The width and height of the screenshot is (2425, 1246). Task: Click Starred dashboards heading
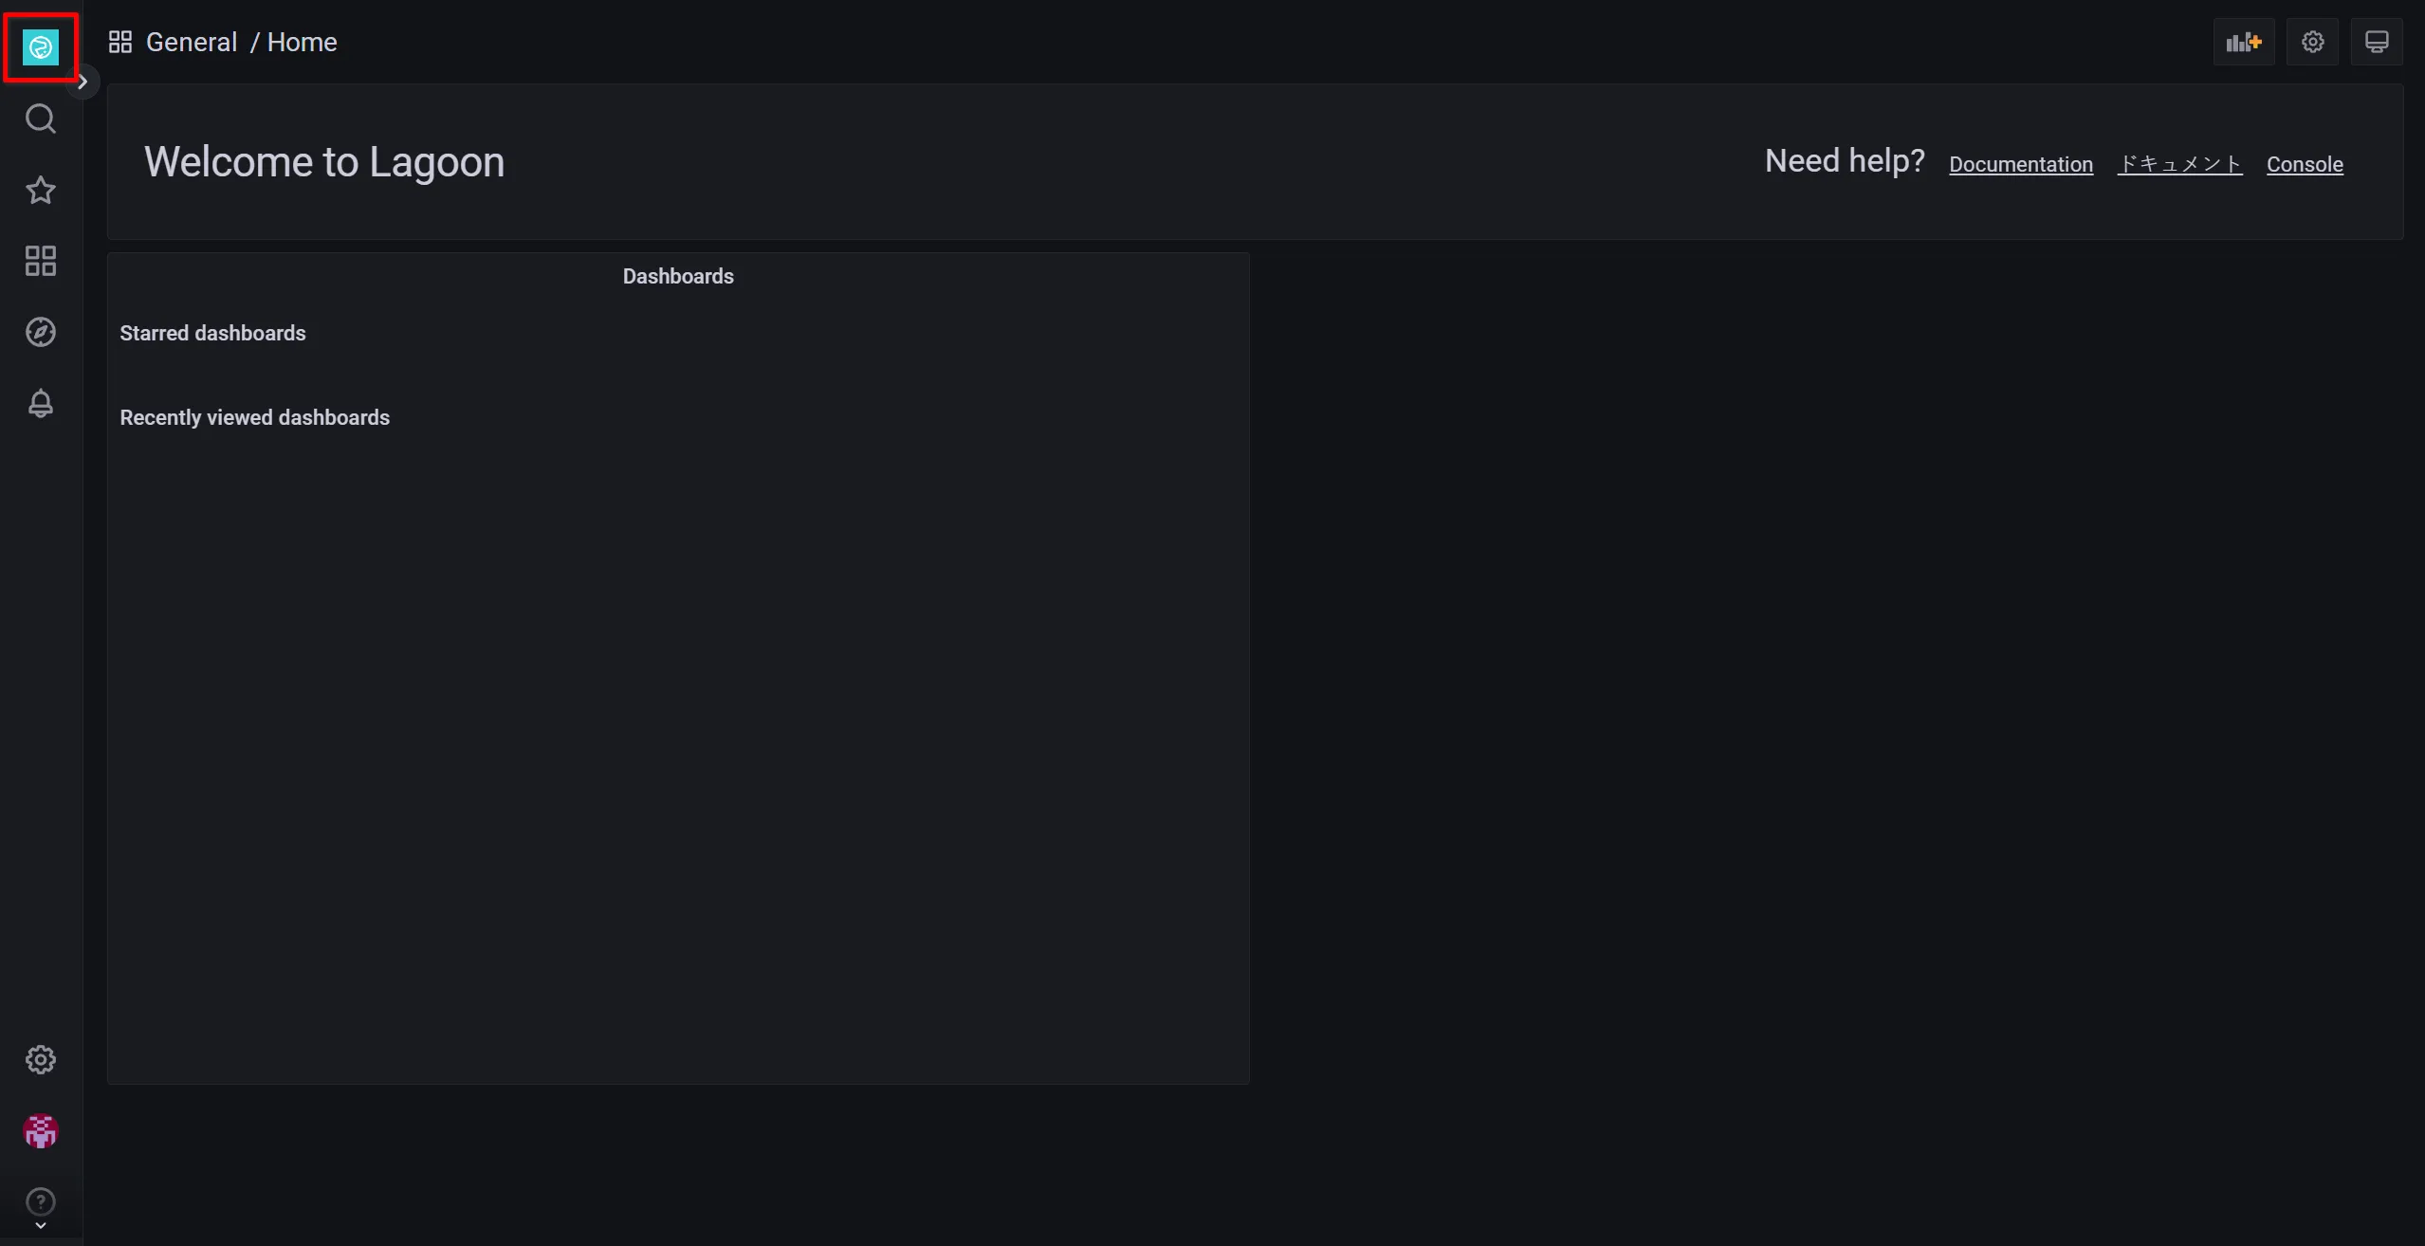pos(212,333)
